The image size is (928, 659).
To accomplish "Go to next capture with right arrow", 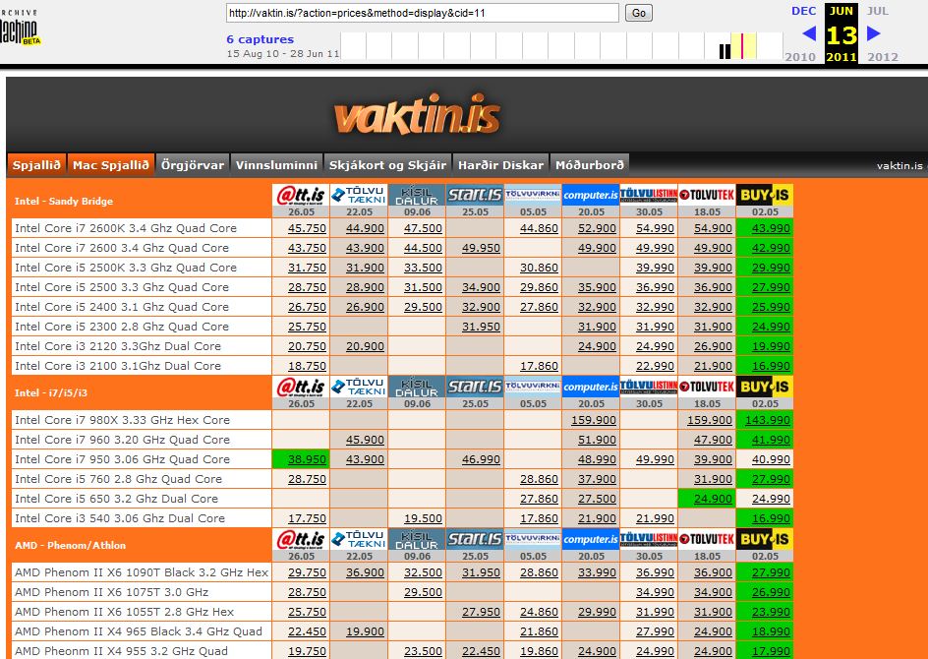I will [873, 33].
